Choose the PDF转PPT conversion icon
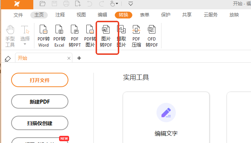251x143 pixels. coord(74,36)
